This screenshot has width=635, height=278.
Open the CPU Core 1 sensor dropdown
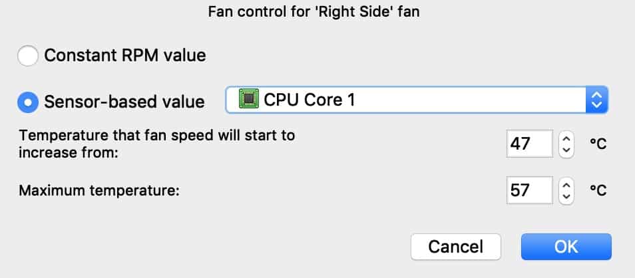point(417,100)
